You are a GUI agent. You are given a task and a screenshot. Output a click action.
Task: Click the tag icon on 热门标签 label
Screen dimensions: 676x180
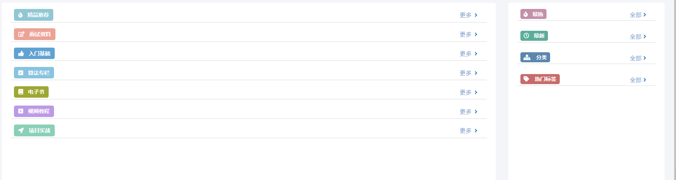click(526, 79)
